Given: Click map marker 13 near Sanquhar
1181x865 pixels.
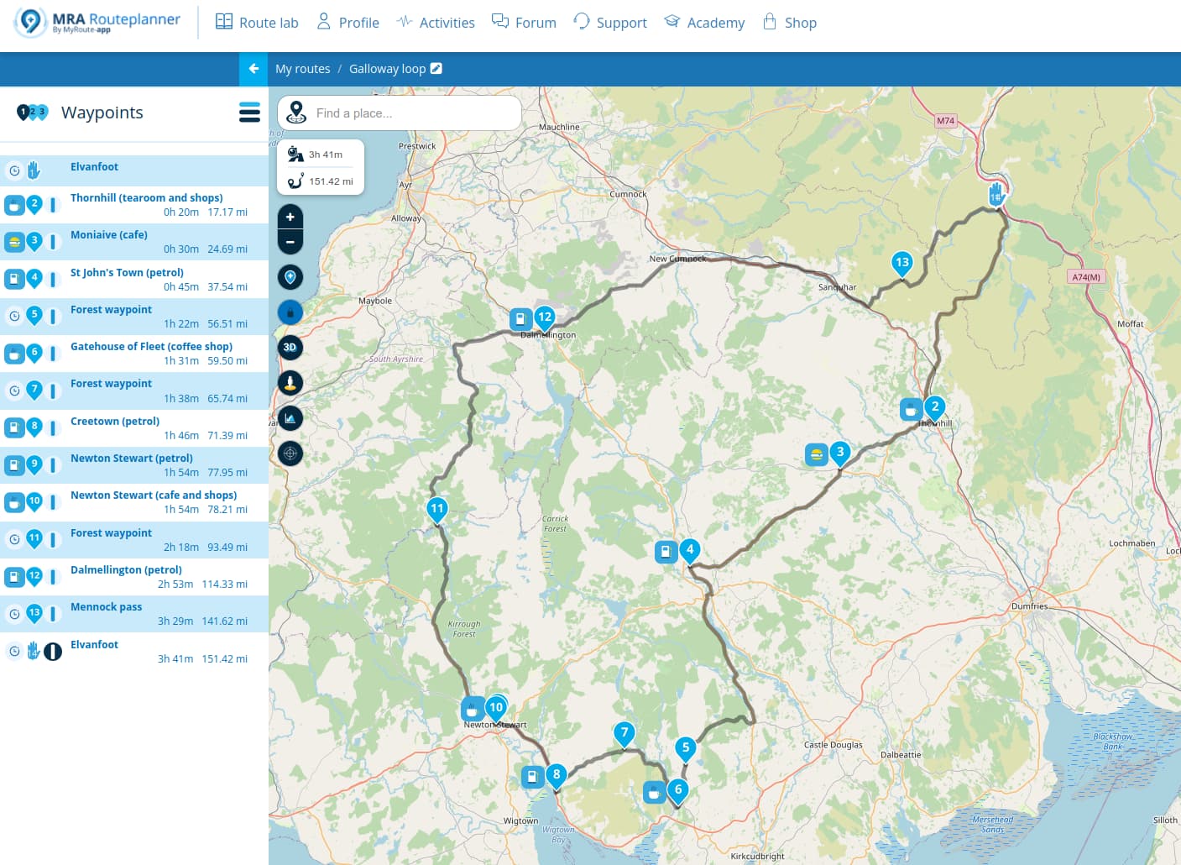Looking at the screenshot, I should point(902,263).
